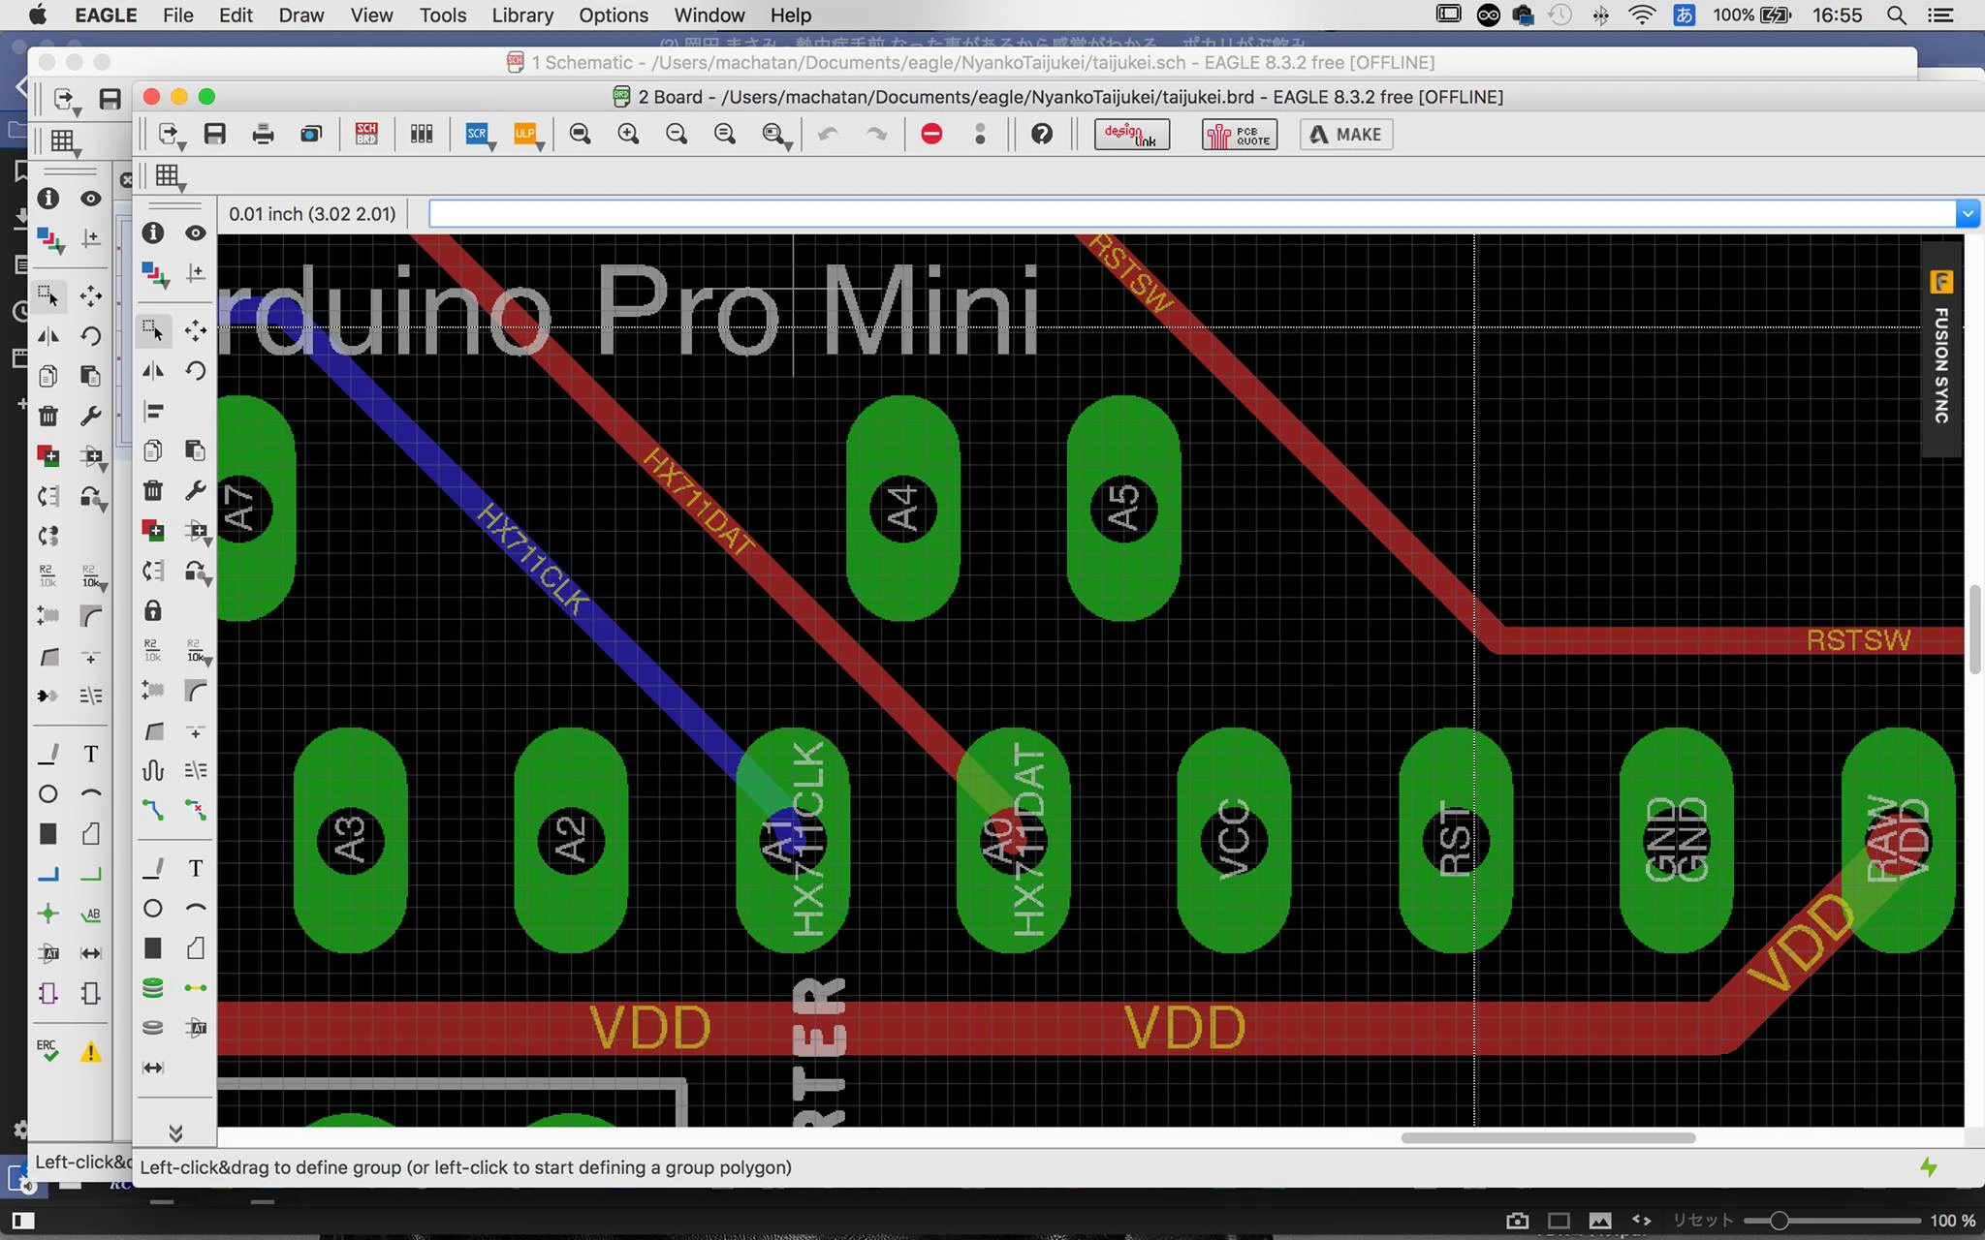Switch to schematic with SCH/BRD icon
This screenshot has height=1240, width=1985.
pos(366,134)
